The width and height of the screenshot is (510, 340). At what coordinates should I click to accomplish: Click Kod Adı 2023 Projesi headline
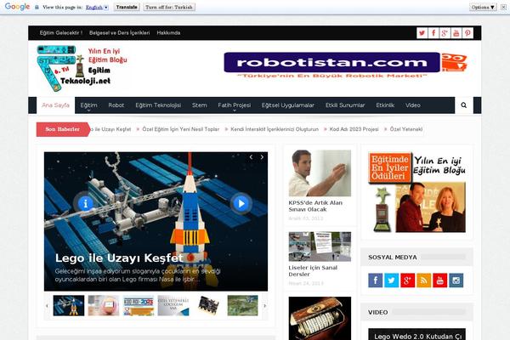click(354, 129)
